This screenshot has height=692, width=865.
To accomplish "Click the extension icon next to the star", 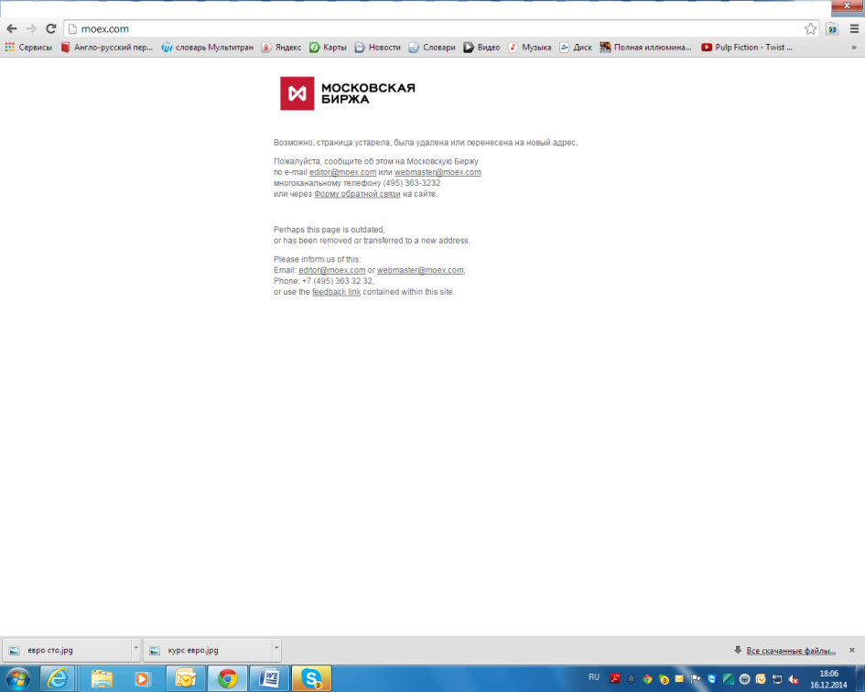I will [x=832, y=29].
